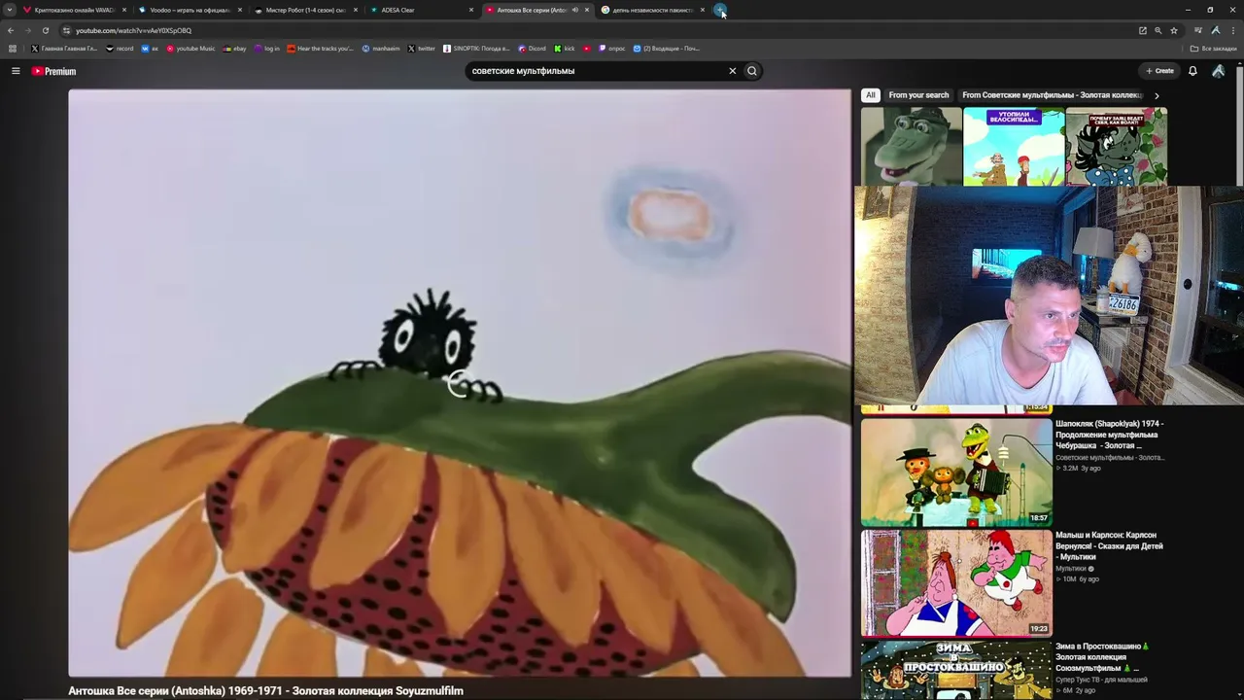Open the Dicord bookmark
Screen dimensions: 1244x700
tap(532, 49)
